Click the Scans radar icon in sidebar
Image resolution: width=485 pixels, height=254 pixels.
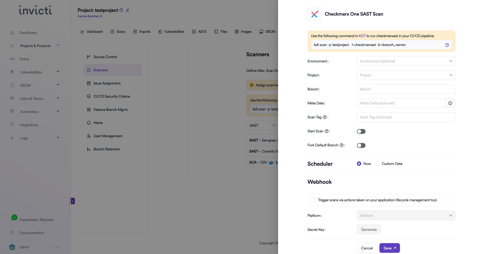pos(12,59)
